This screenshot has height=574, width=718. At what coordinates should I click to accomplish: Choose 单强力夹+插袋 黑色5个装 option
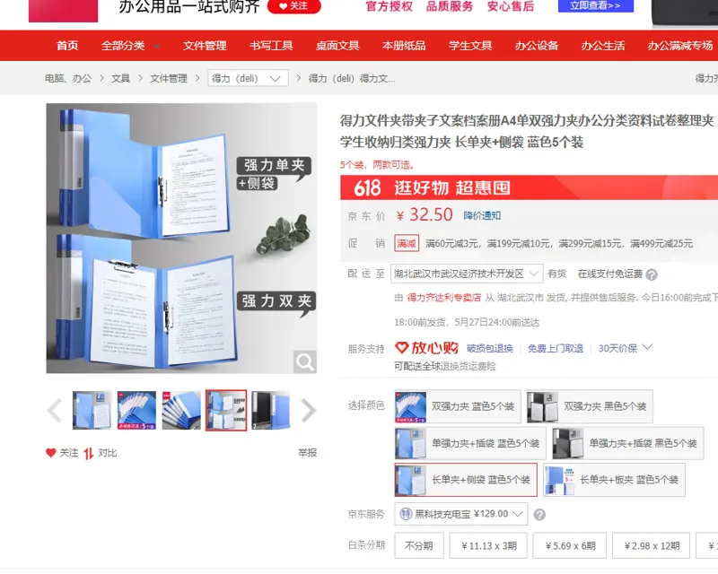coord(627,443)
